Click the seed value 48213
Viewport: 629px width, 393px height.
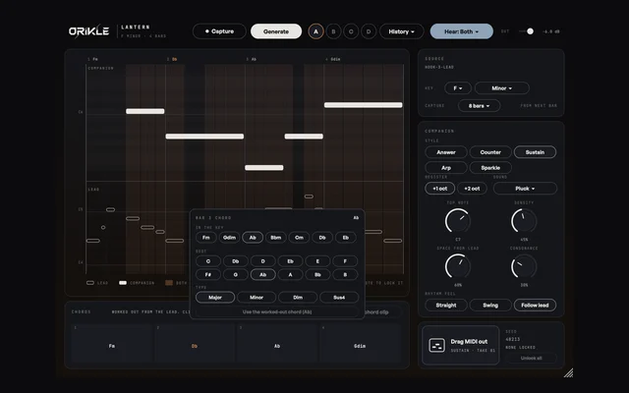[x=513, y=339]
